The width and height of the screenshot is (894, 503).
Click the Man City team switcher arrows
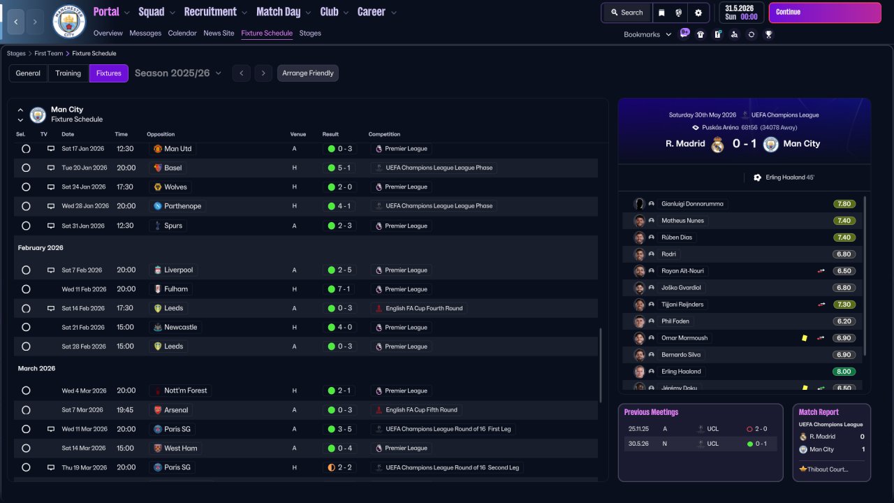point(20,115)
